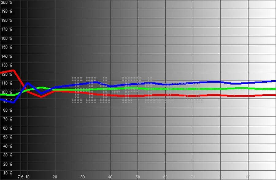The width and height of the screenshot is (276, 180).
Task: Click the "200 %" vertical axis label
Action: [x=6, y=2]
